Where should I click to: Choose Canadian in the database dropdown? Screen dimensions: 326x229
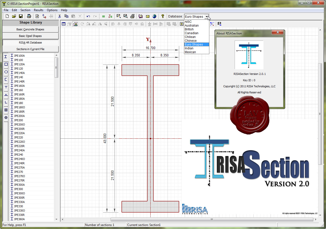tap(191, 33)
